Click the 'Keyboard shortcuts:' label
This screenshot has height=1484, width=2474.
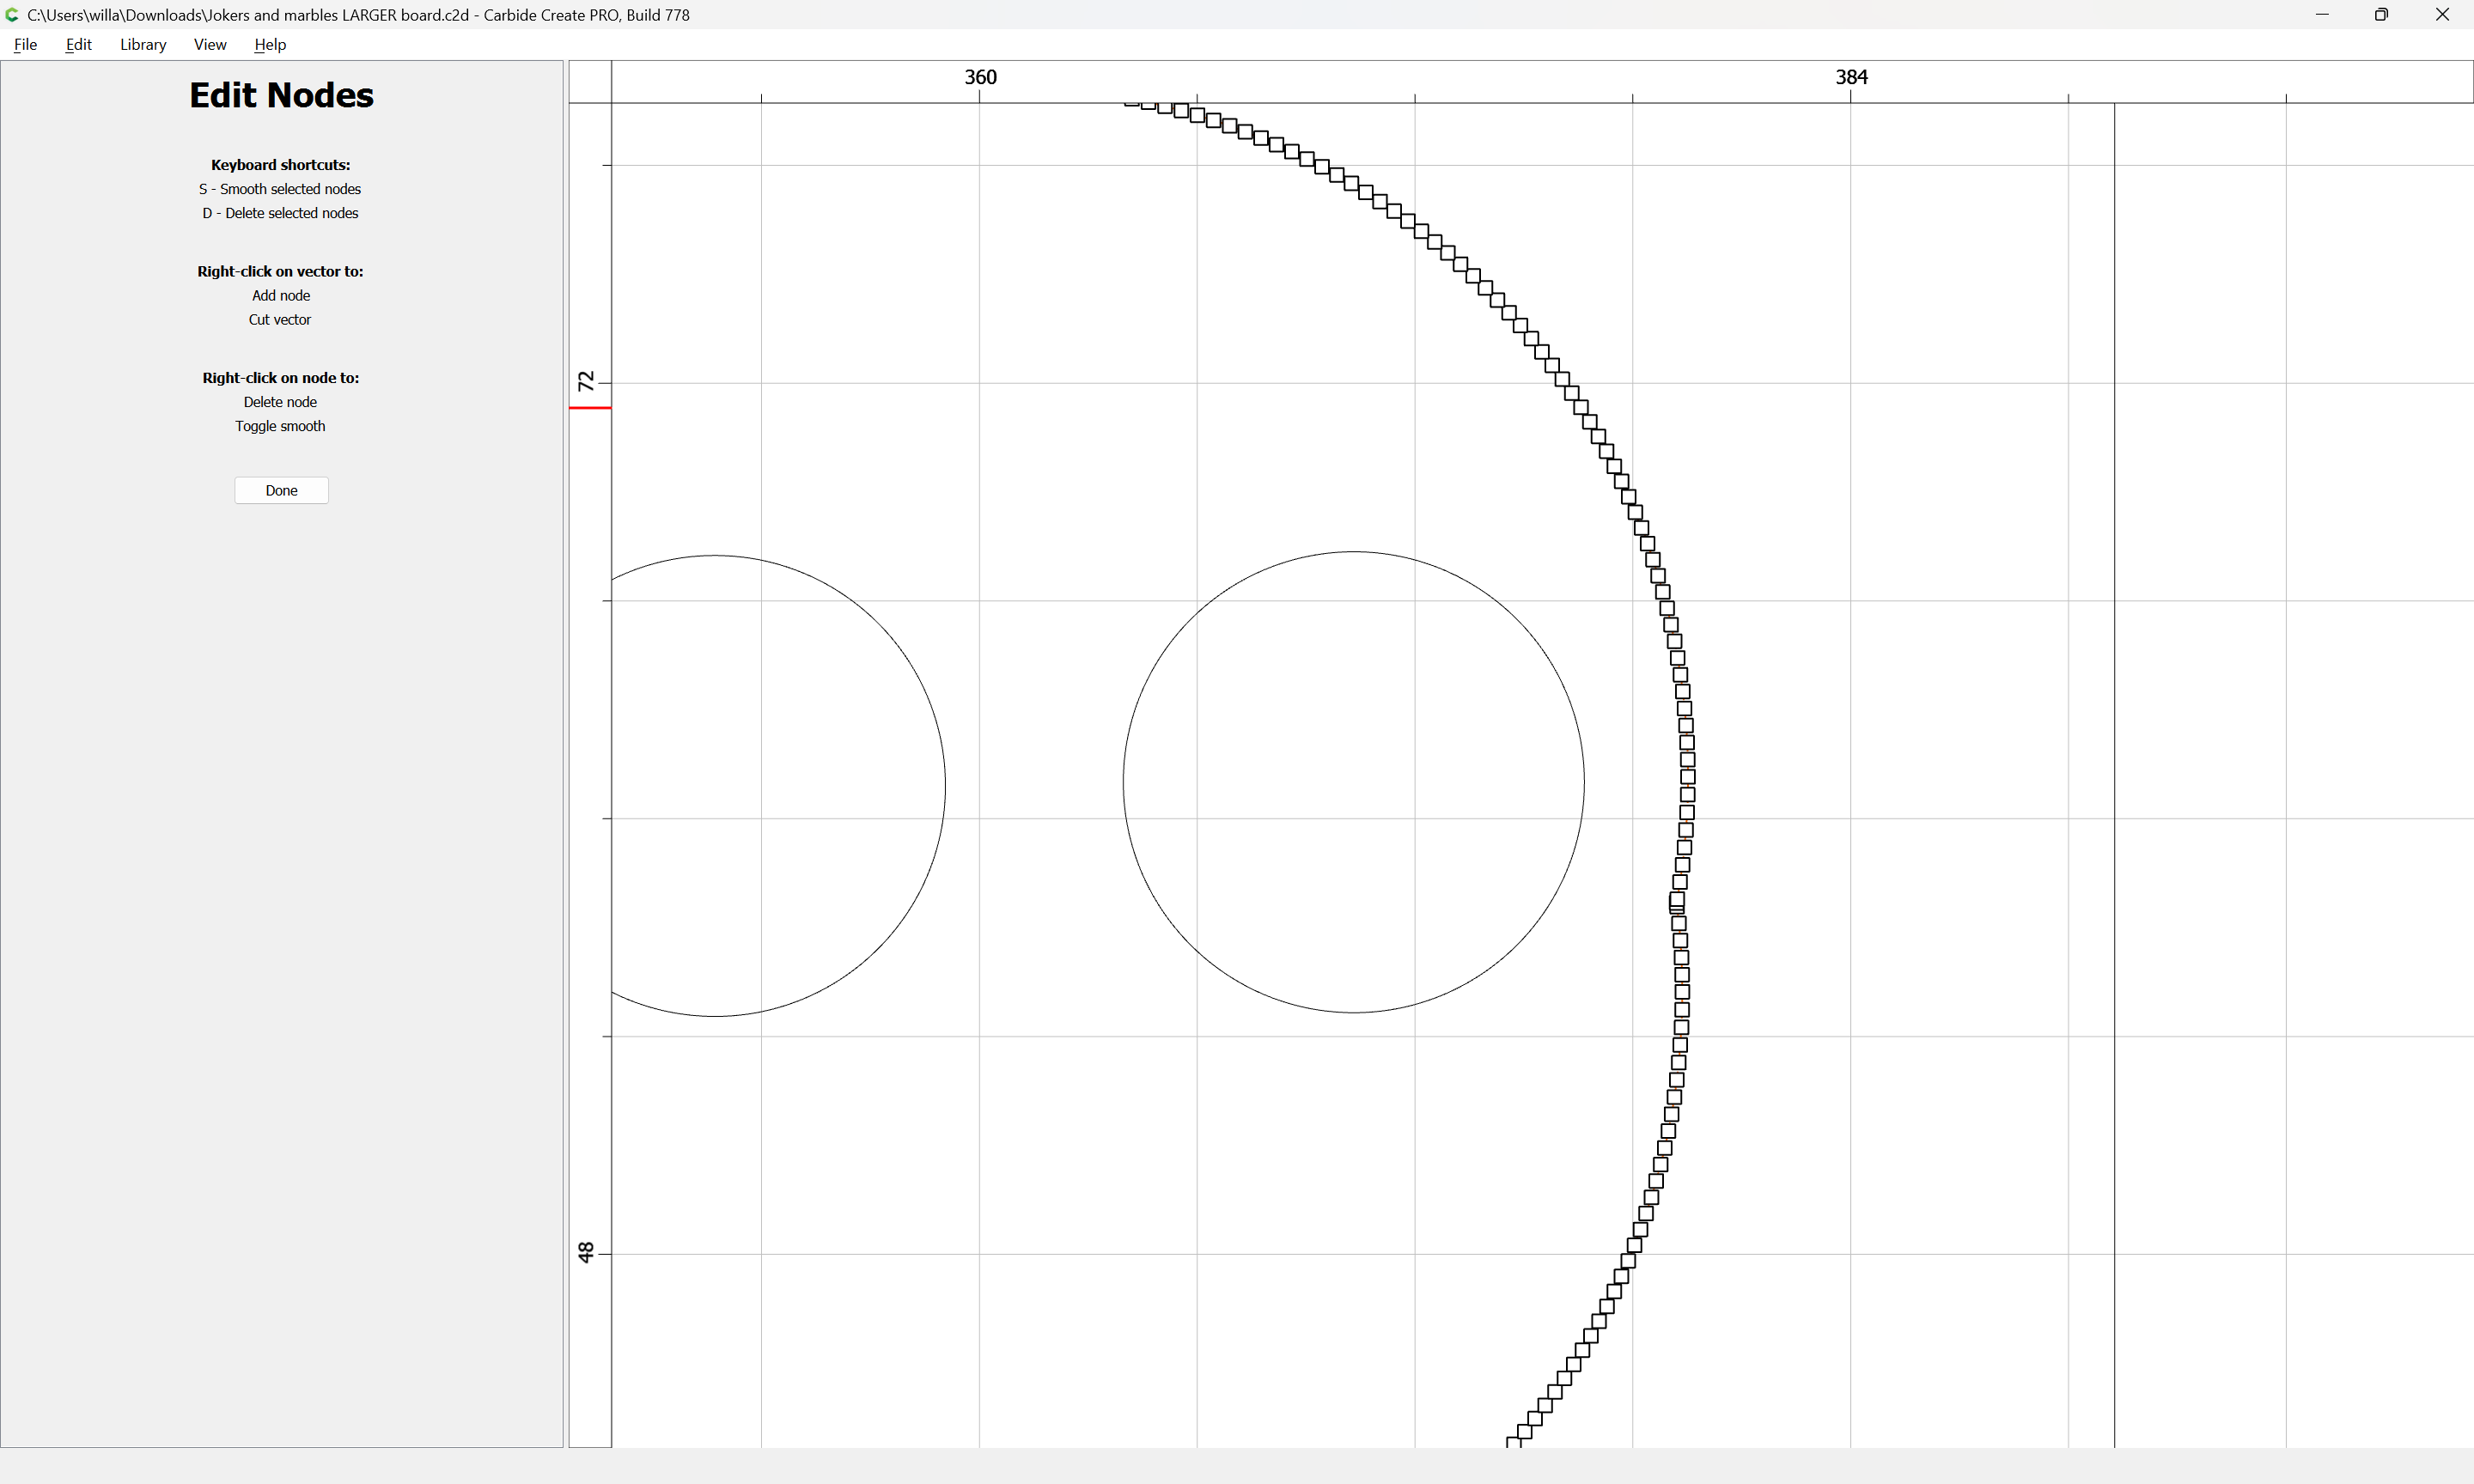coord(281,165)
